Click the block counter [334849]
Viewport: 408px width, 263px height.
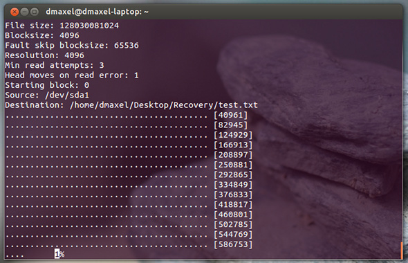click(233, 185)
